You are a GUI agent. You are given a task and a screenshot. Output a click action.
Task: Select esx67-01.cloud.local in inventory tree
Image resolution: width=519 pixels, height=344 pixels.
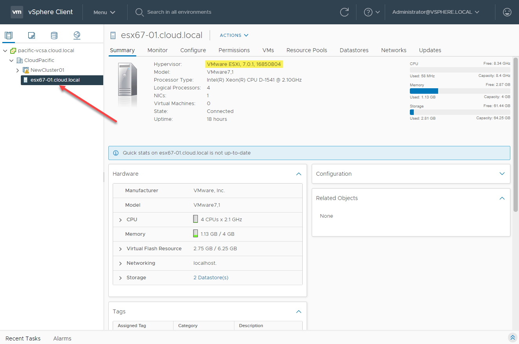click(x=62, y=80)
